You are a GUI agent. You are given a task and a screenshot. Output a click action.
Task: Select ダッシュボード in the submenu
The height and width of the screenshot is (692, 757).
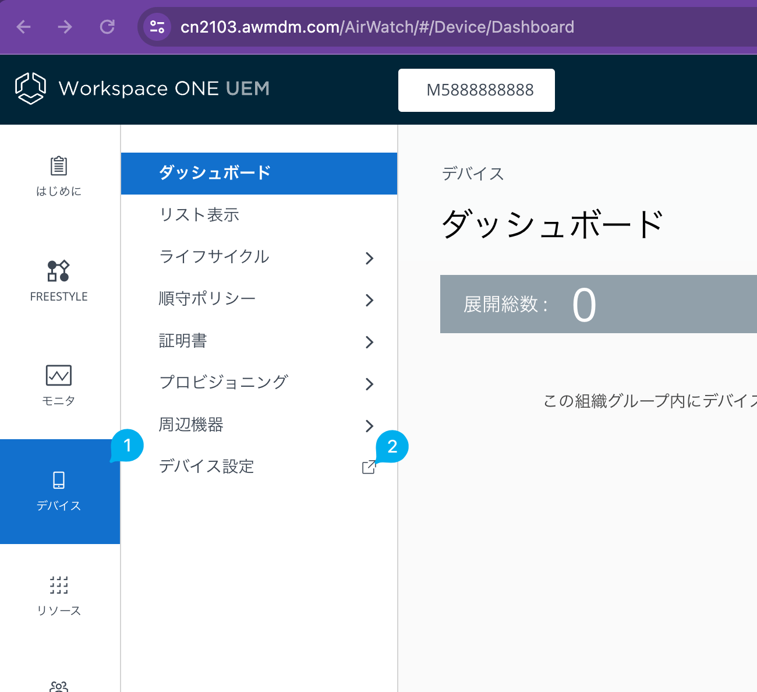(259, 173)
